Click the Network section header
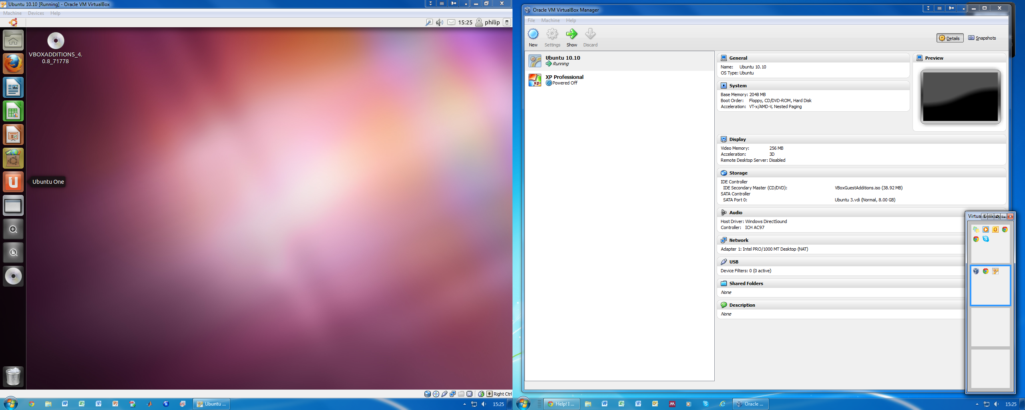The image size is (1025, 410). click(841, 240)
